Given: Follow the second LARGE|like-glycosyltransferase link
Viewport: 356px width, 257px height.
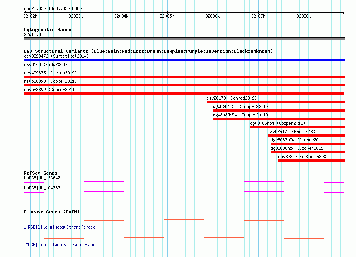Looking at the screenshot, I should point(59,245).
